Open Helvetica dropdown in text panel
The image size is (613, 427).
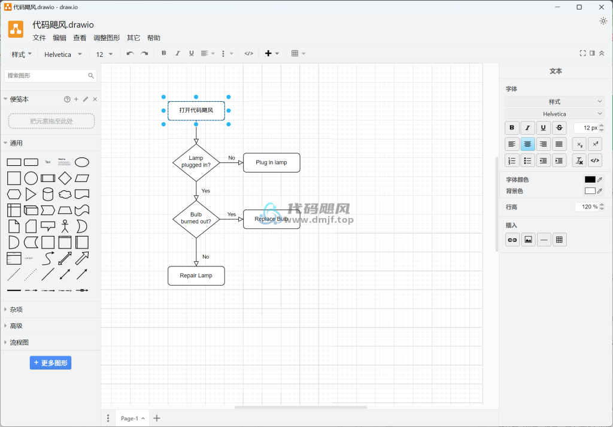pyautogui.click(x=554, y=114)
